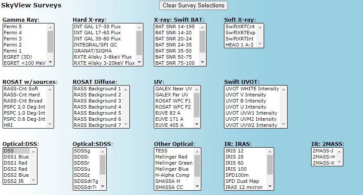Choose UVOT B Intensity survey
The image size is (363, 195).
[252, 101]
